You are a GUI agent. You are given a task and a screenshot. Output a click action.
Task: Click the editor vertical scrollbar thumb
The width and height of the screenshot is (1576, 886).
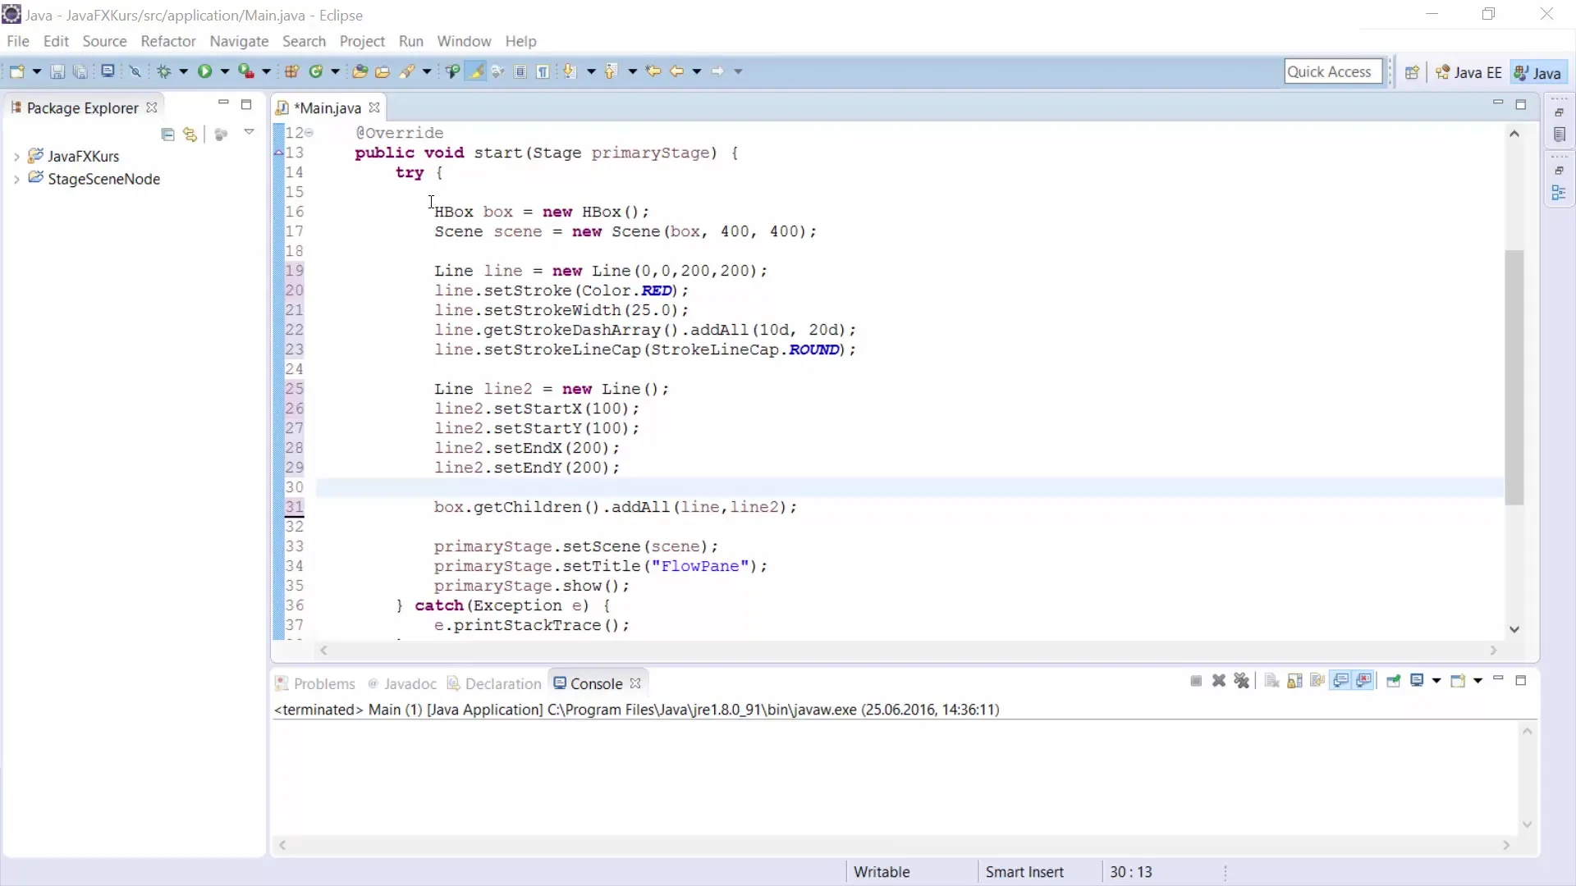coord(1514,377)
